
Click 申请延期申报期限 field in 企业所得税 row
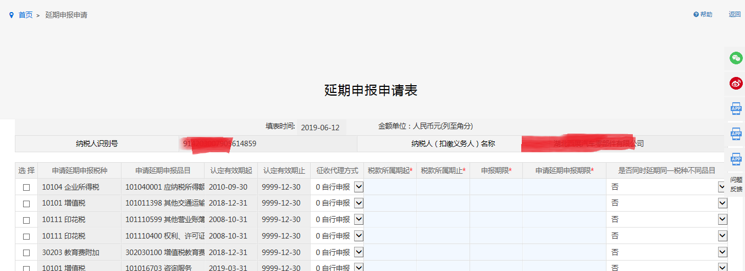click(564, 187)
